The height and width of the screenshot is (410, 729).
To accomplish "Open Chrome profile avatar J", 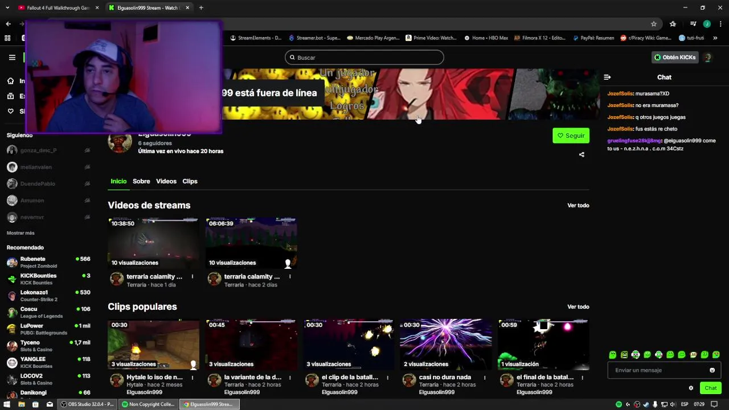I will pyautogui.click(x=707, y=24).
